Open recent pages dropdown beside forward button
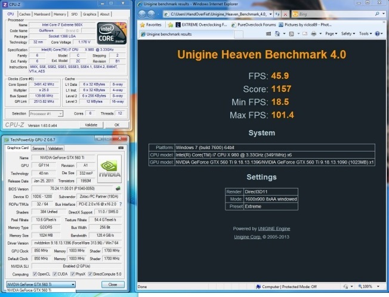Image resolution: width=389 pixels, height=297 pixels. coord(158,14)
